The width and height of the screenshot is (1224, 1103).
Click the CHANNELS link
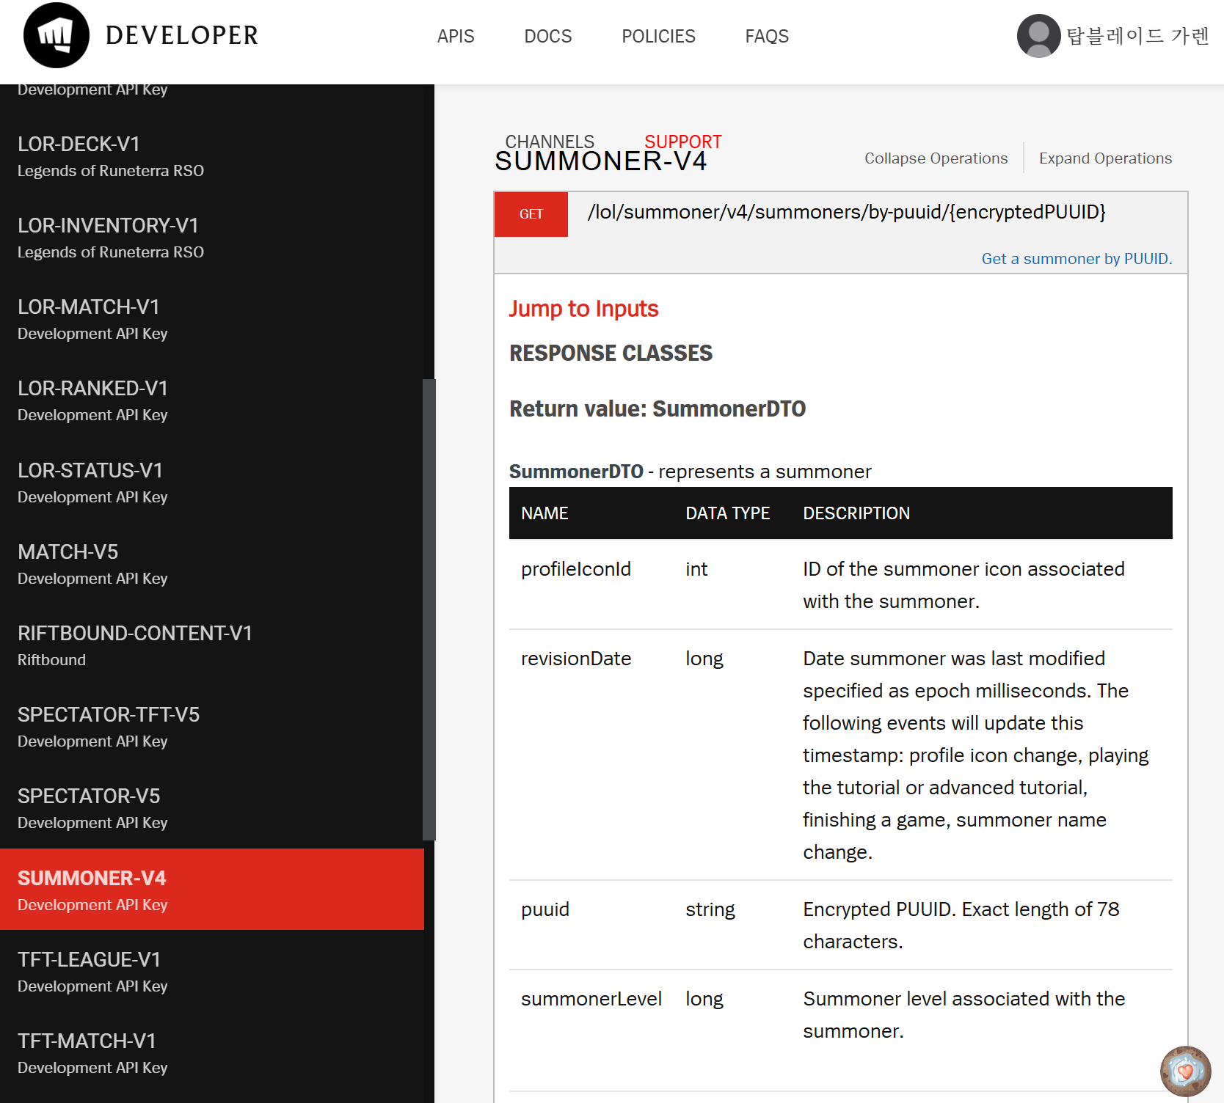[x=550, y=140]
